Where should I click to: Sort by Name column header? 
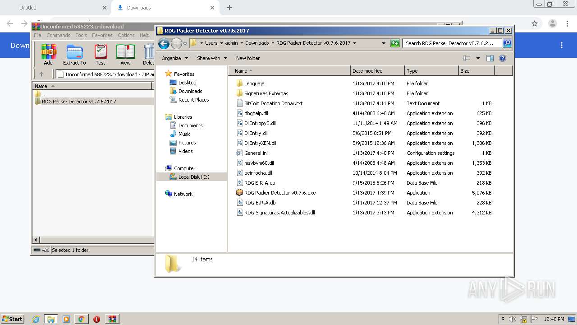click(x=289, y=71)
